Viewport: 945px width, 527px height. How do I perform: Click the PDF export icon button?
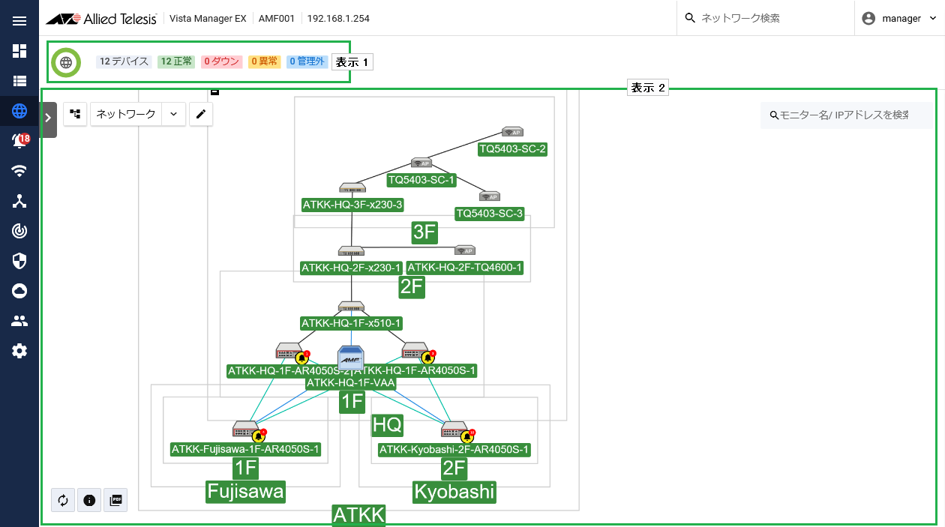(x=115, y=500)
